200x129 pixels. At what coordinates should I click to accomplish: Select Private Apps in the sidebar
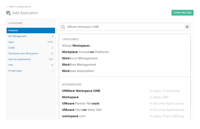pyautogui.click(x=16, y=71)
